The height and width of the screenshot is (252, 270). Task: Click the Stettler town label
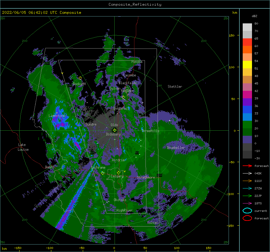(x=175, y=87)
